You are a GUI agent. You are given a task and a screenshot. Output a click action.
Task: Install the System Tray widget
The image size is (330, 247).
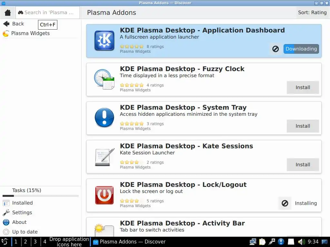tap(303, 126)
